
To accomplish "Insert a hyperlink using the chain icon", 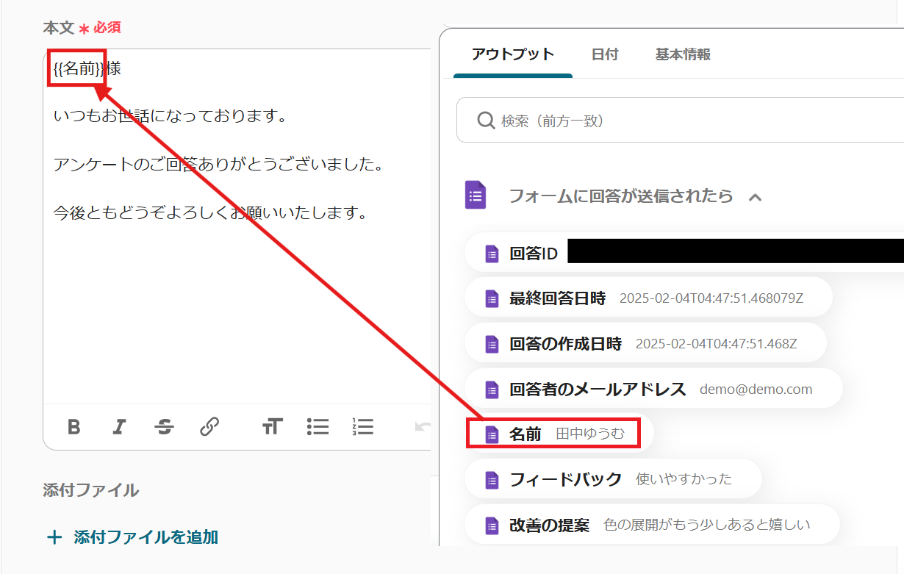I will tap(209, 427).
